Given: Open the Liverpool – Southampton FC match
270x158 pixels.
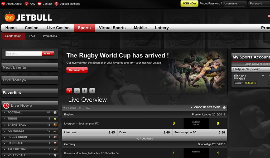Looking at the screenshot, I should (81, 124).
